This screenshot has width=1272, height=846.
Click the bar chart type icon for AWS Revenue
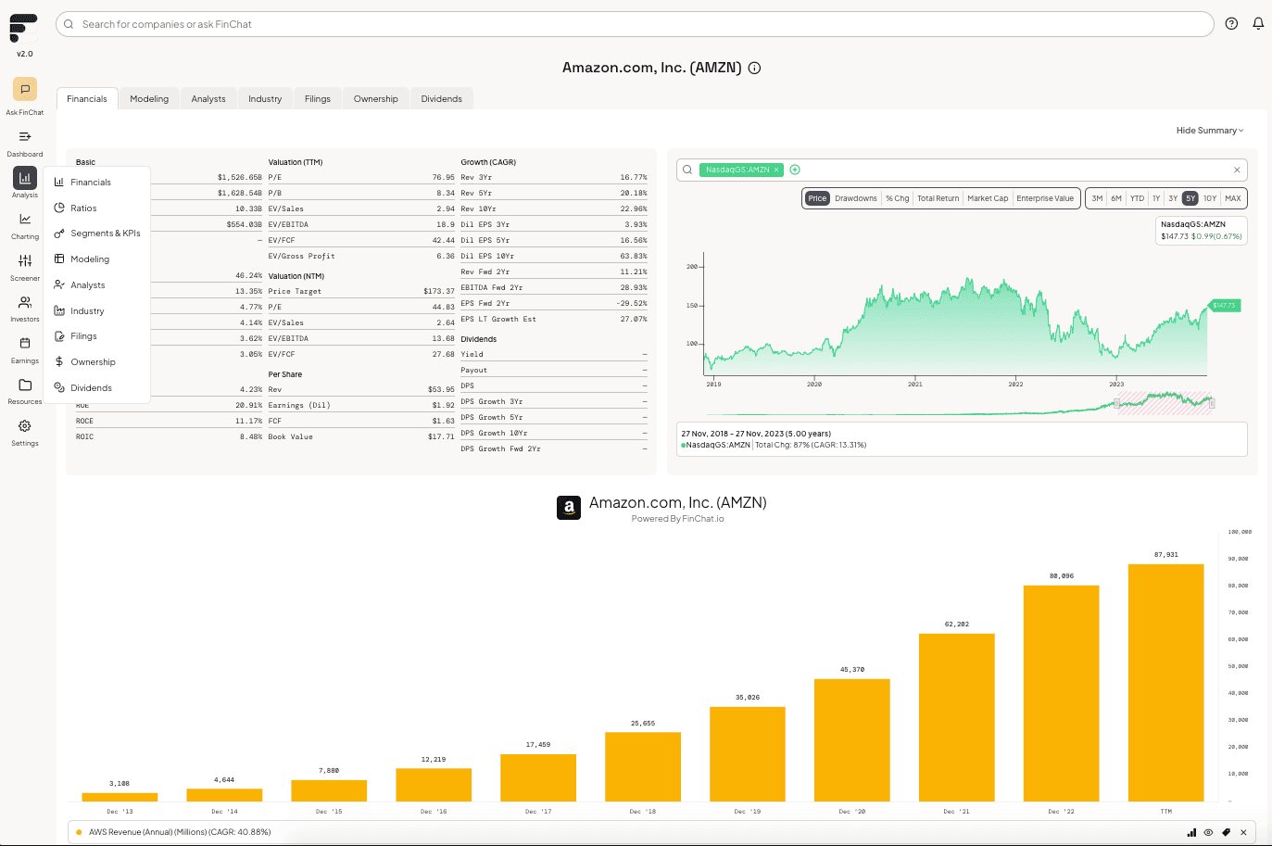coord(1191,832)
